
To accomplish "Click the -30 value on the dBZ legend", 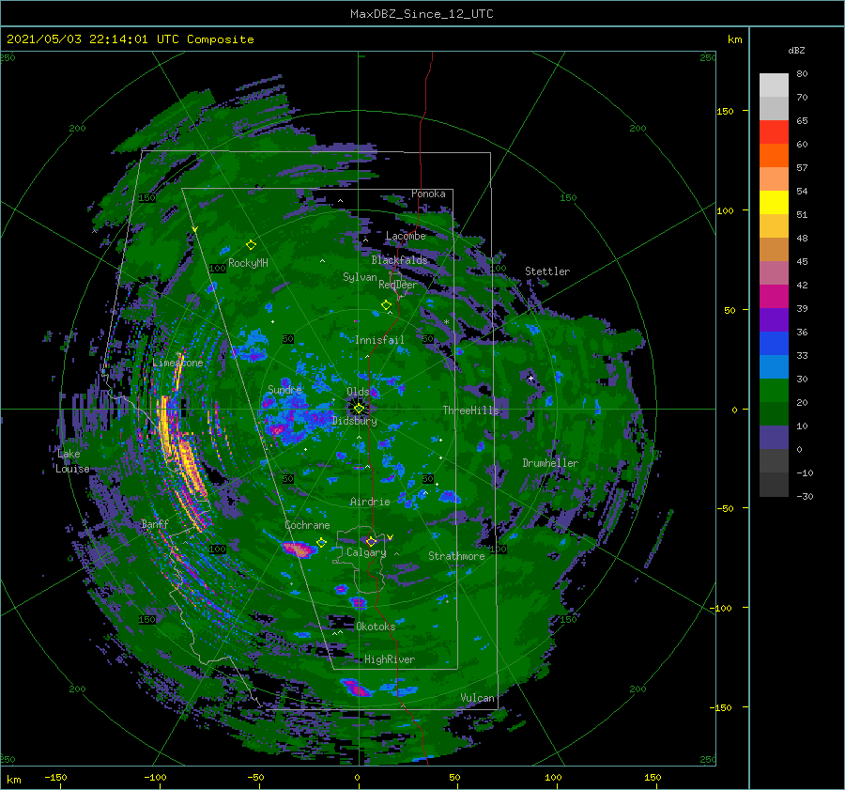I will click(805, 496).
